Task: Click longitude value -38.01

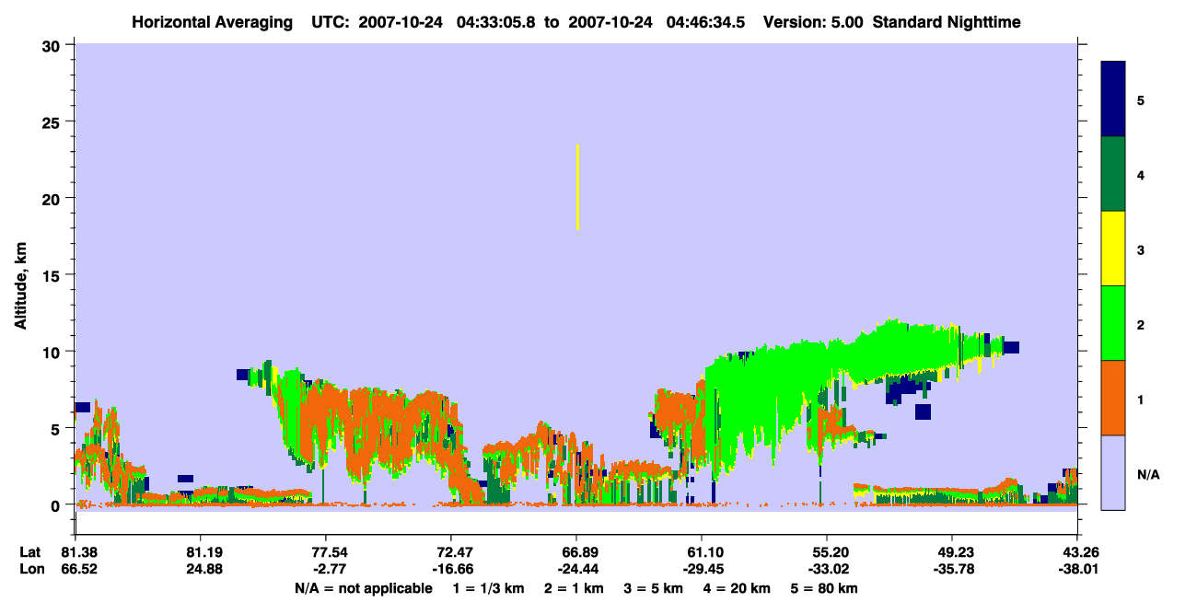Action: click(1077, 569)
